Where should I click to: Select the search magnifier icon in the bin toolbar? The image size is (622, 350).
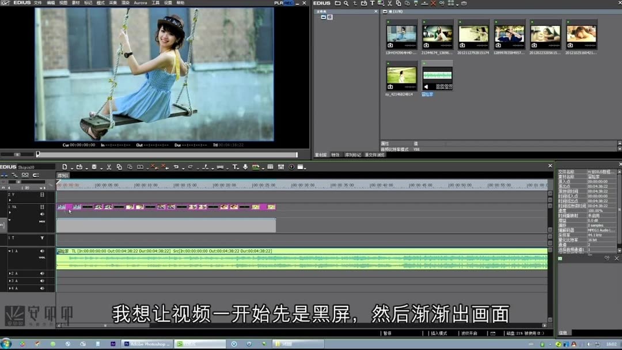click(346, 3)
